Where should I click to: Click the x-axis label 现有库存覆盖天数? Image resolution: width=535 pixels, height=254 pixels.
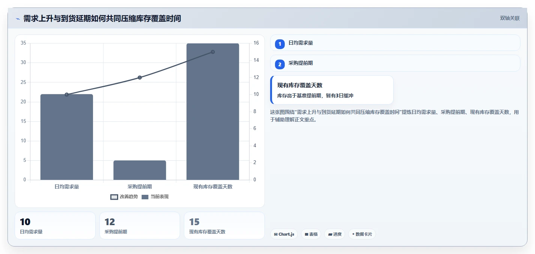click(x=213, y=187)
